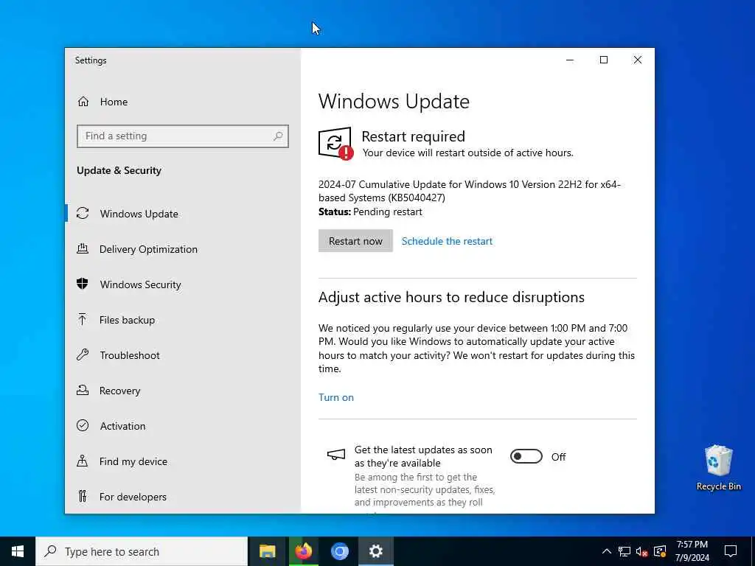The image size is (755, 566).
Task: Show hidden system tray icons
Action: [x=607, y=551]
